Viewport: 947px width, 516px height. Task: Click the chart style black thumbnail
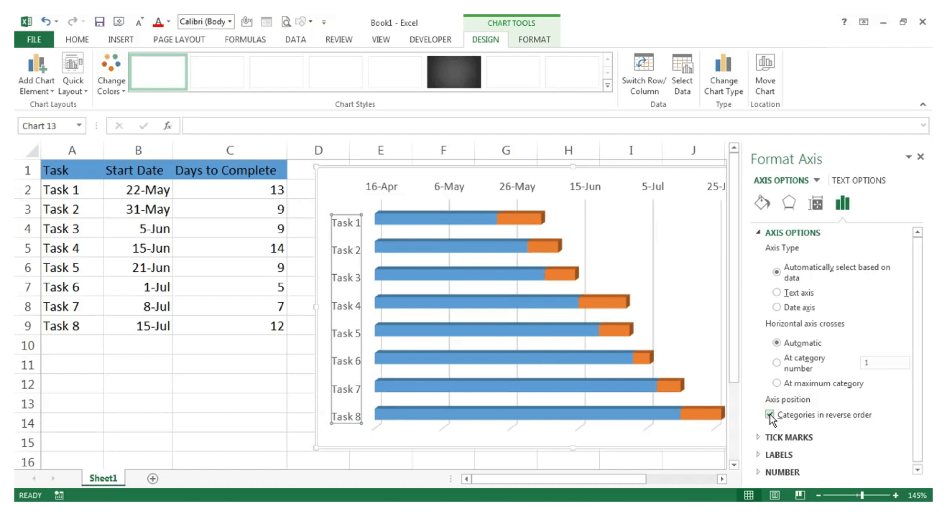pyautogui.click(x=453, y=72)
